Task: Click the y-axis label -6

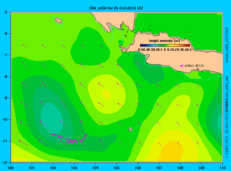Action: point(5,33)
